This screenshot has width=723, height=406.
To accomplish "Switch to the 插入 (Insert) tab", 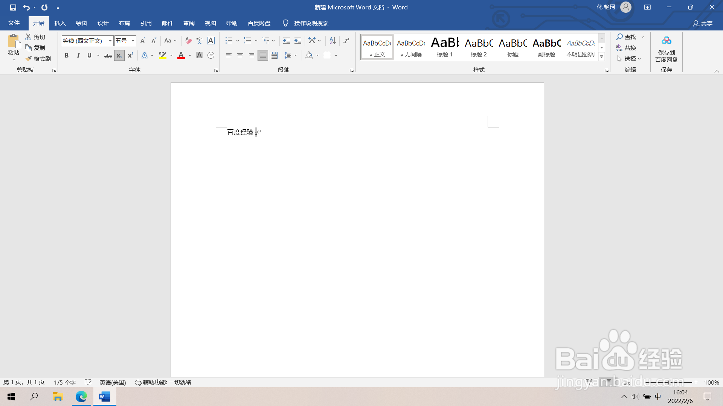I will pyautogui.click(x=60, y=23).
